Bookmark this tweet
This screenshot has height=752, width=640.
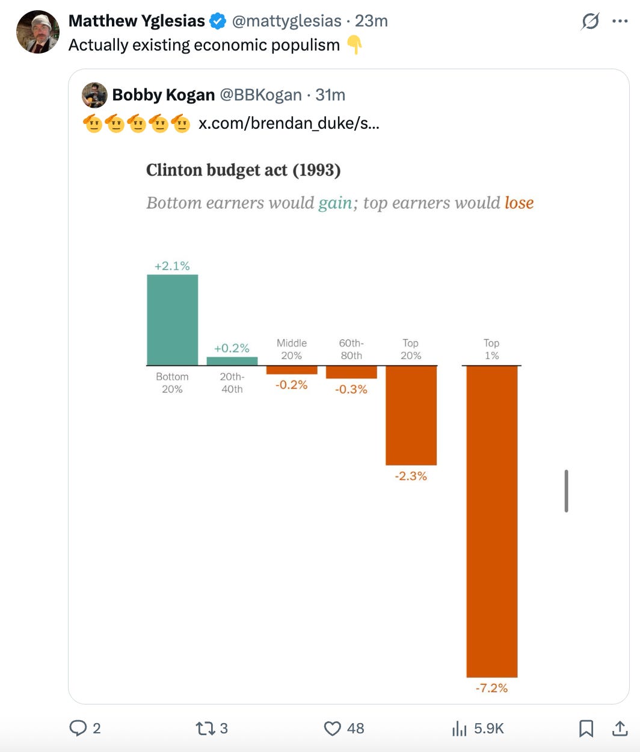pos(586,729)
